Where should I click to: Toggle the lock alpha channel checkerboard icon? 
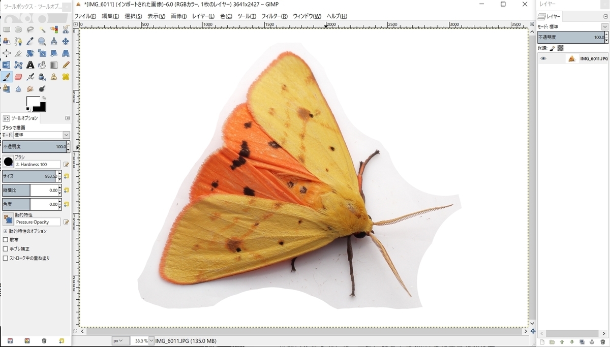click(560, 48)
